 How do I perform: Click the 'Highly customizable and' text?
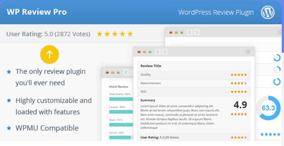pyautogui.click(x=54, y=101)
